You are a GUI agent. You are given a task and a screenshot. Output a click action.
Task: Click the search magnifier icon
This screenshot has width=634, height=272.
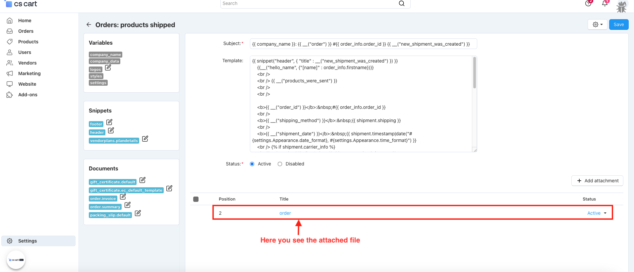401,3
